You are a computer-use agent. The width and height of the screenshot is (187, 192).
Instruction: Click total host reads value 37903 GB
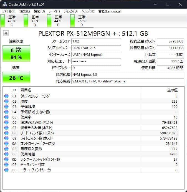point(170,41)
